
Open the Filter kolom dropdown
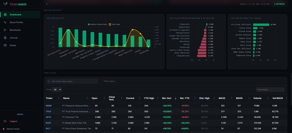(x=108, y=81)
